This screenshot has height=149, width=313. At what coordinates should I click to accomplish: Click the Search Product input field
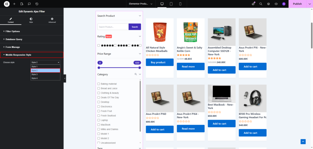(x=113, y=27)
